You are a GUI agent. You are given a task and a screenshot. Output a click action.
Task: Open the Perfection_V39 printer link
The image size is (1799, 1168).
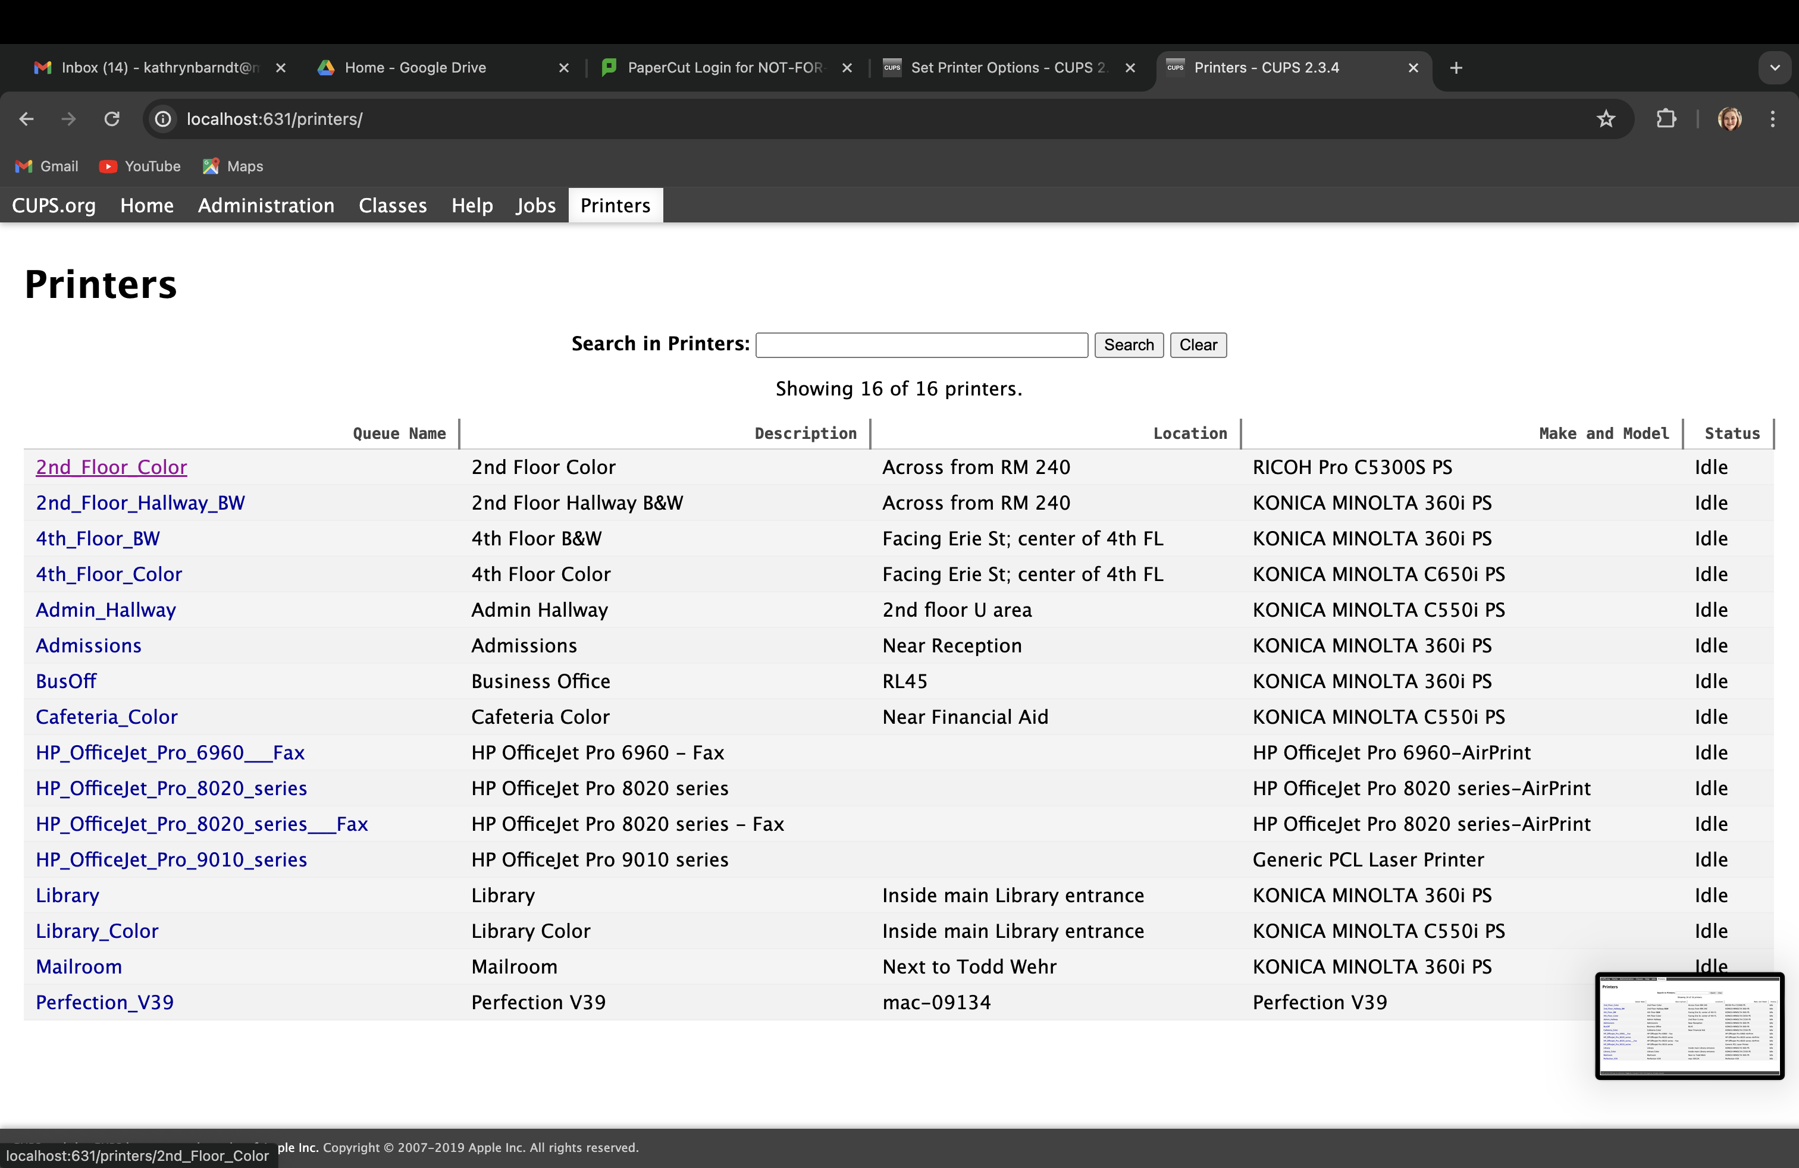coord(104,1002)
